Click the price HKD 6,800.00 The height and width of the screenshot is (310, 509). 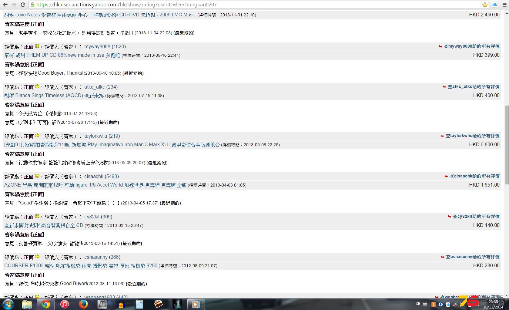click(x=484, y=144)
